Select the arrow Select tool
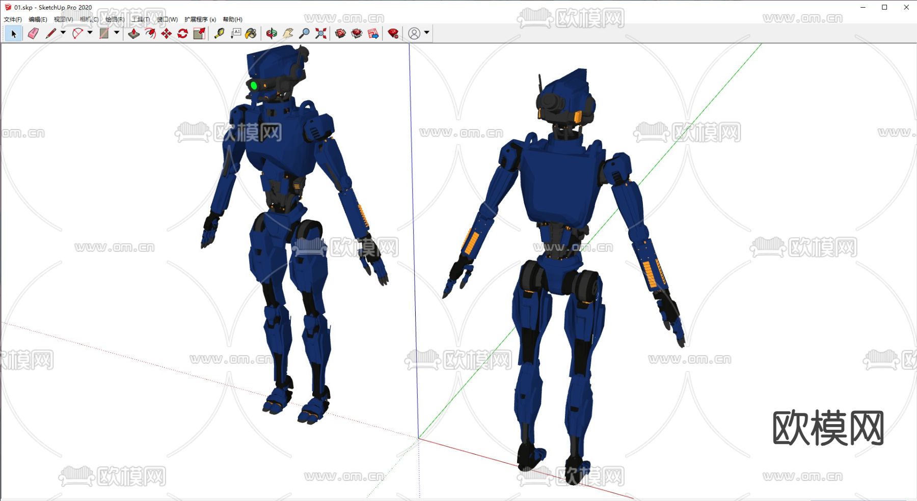Screen dimensions: 917x501 [14, 34]
